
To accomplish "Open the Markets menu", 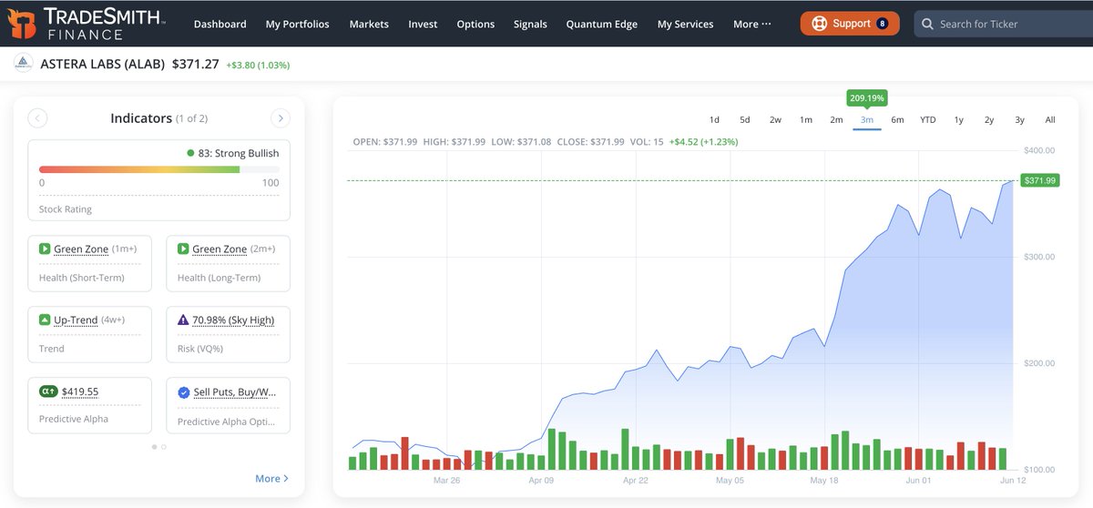I will click(x=369, y=24).
